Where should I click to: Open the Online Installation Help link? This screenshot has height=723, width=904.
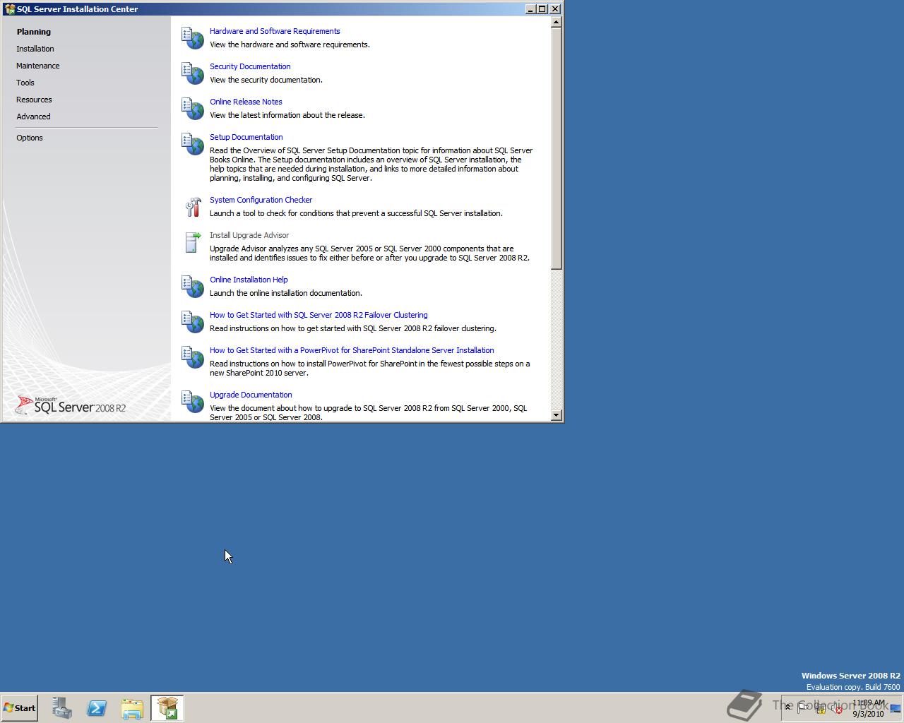click(249, 280)
